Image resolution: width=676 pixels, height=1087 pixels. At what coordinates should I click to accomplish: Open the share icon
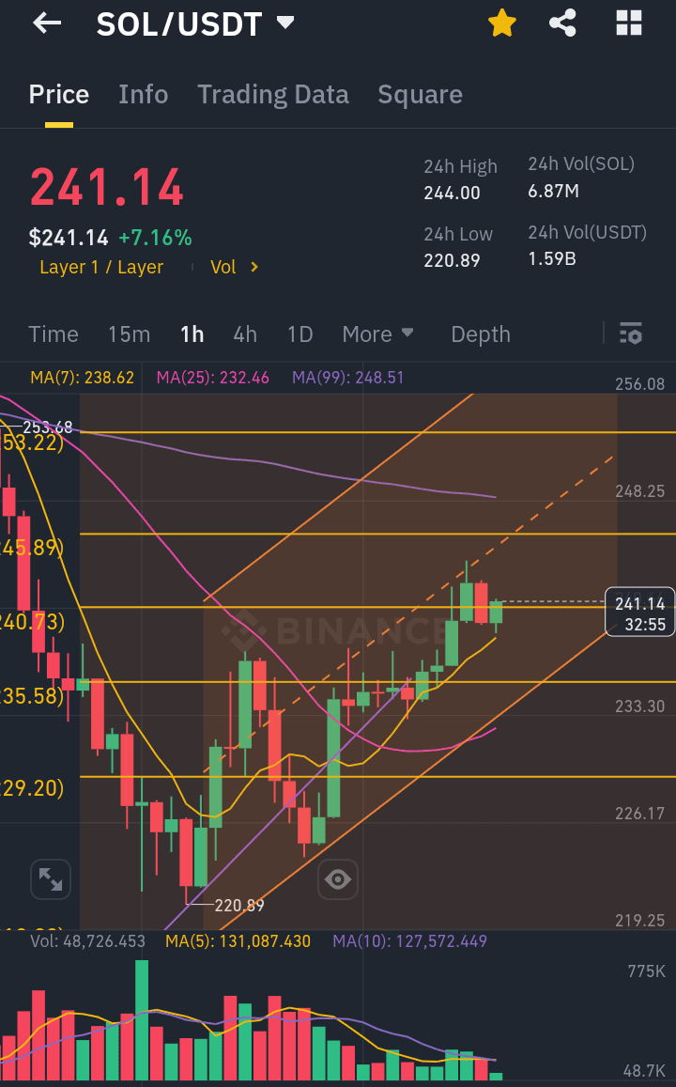(x=562, y=23)
